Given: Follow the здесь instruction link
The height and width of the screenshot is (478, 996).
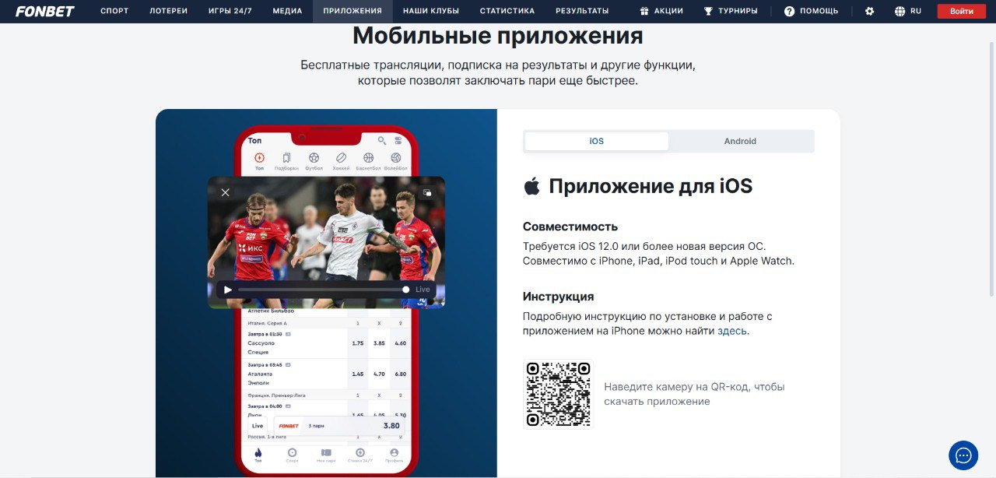Looking at the screenshot, I should (732, 331).
